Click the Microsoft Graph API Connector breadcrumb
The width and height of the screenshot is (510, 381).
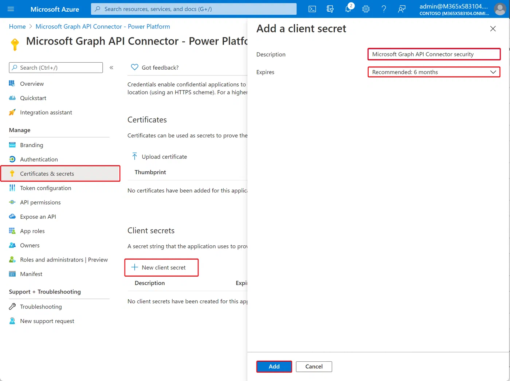coord(103,27)
